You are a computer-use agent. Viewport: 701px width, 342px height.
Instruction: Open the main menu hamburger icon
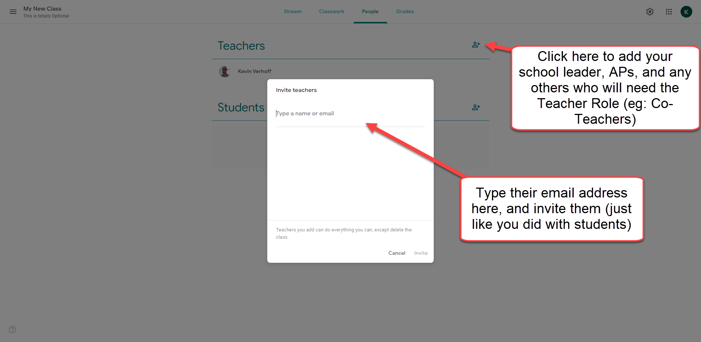[x=13, y=12]
